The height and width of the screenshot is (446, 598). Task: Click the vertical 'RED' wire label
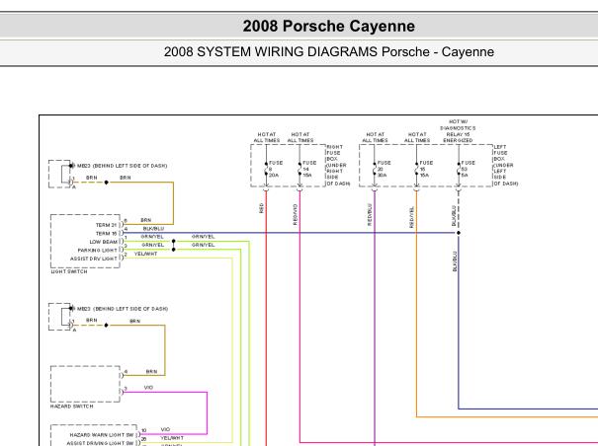point(261,208)
